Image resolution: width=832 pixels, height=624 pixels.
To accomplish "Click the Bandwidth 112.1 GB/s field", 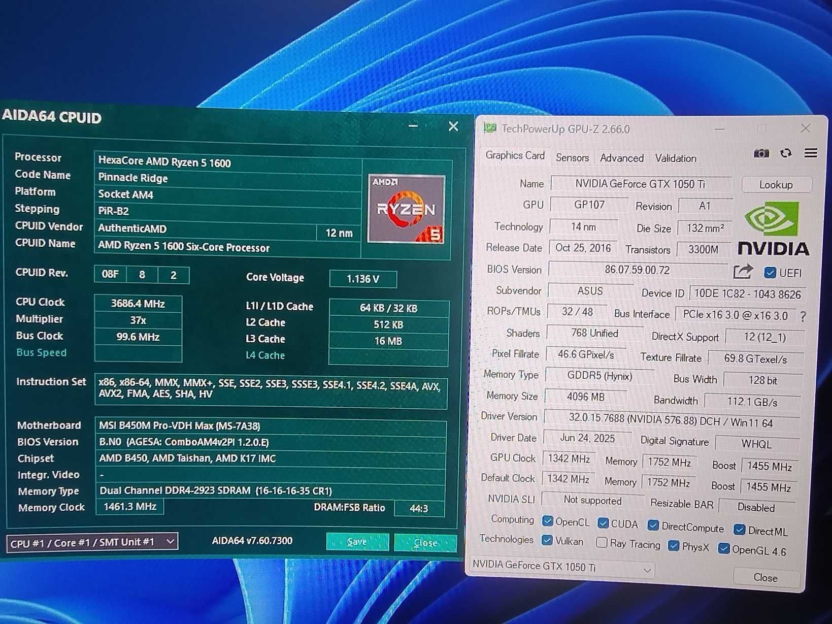I will [752, 402].
